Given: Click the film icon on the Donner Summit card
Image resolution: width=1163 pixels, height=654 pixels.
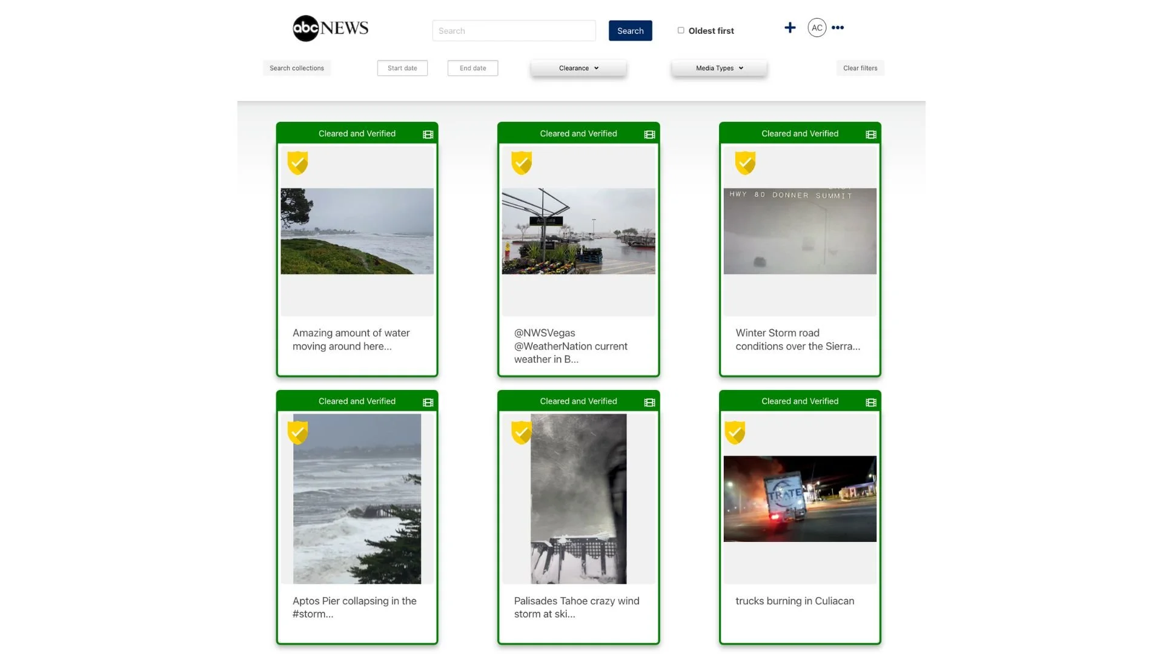Looking at the screenshot, I should [x=871, y=134].
